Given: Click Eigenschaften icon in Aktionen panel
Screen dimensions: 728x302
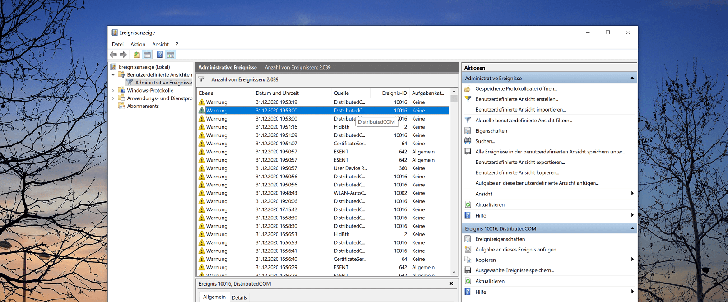Looking at the screenshot, I should 468,131.
